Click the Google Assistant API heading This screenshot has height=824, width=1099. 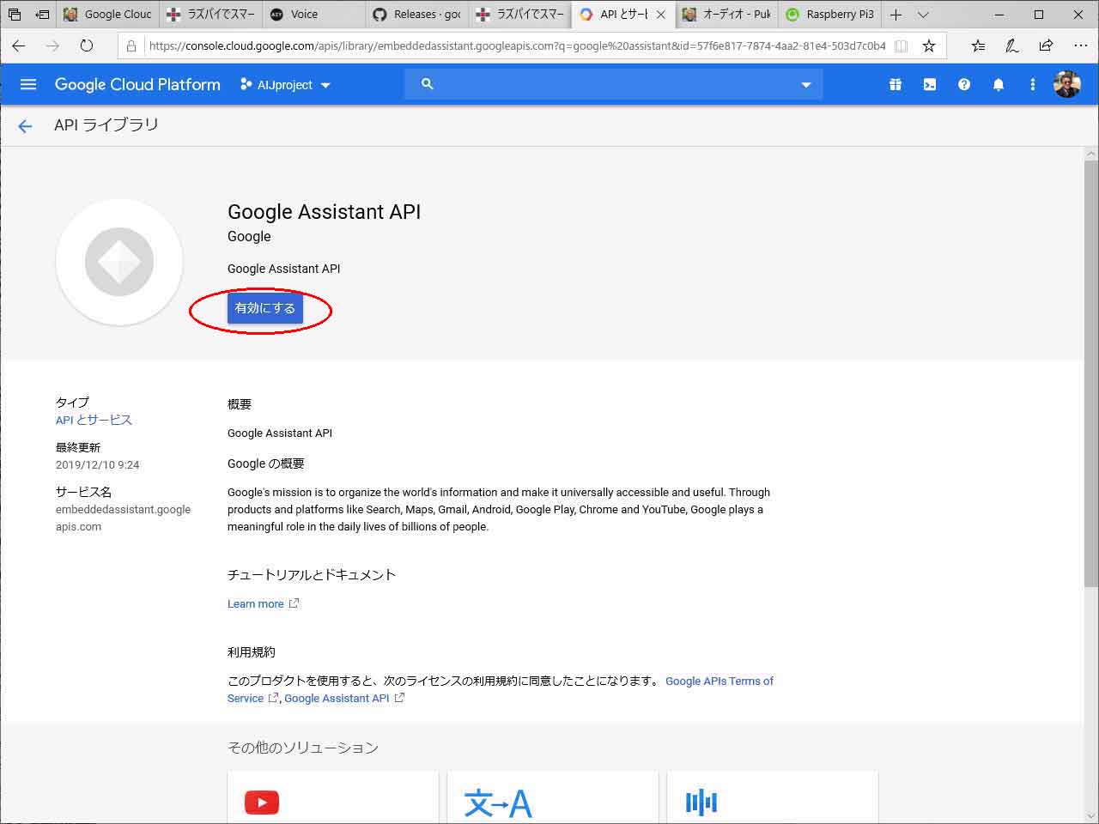(324, 212)
